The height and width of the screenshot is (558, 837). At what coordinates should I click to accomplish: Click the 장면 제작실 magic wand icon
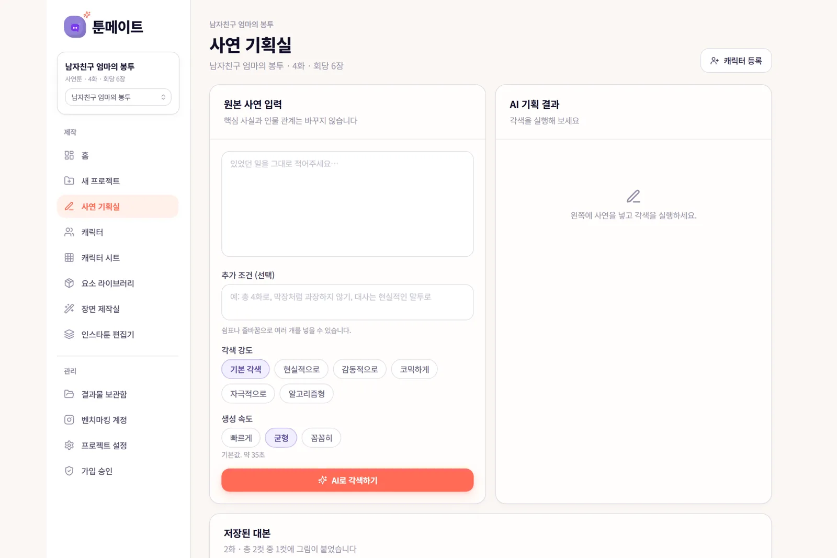(69, 309)
